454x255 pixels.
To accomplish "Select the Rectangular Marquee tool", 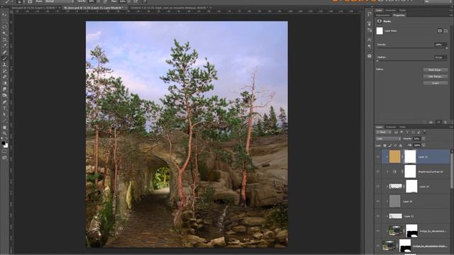I will pyautogui.click(x=4, y=21).
